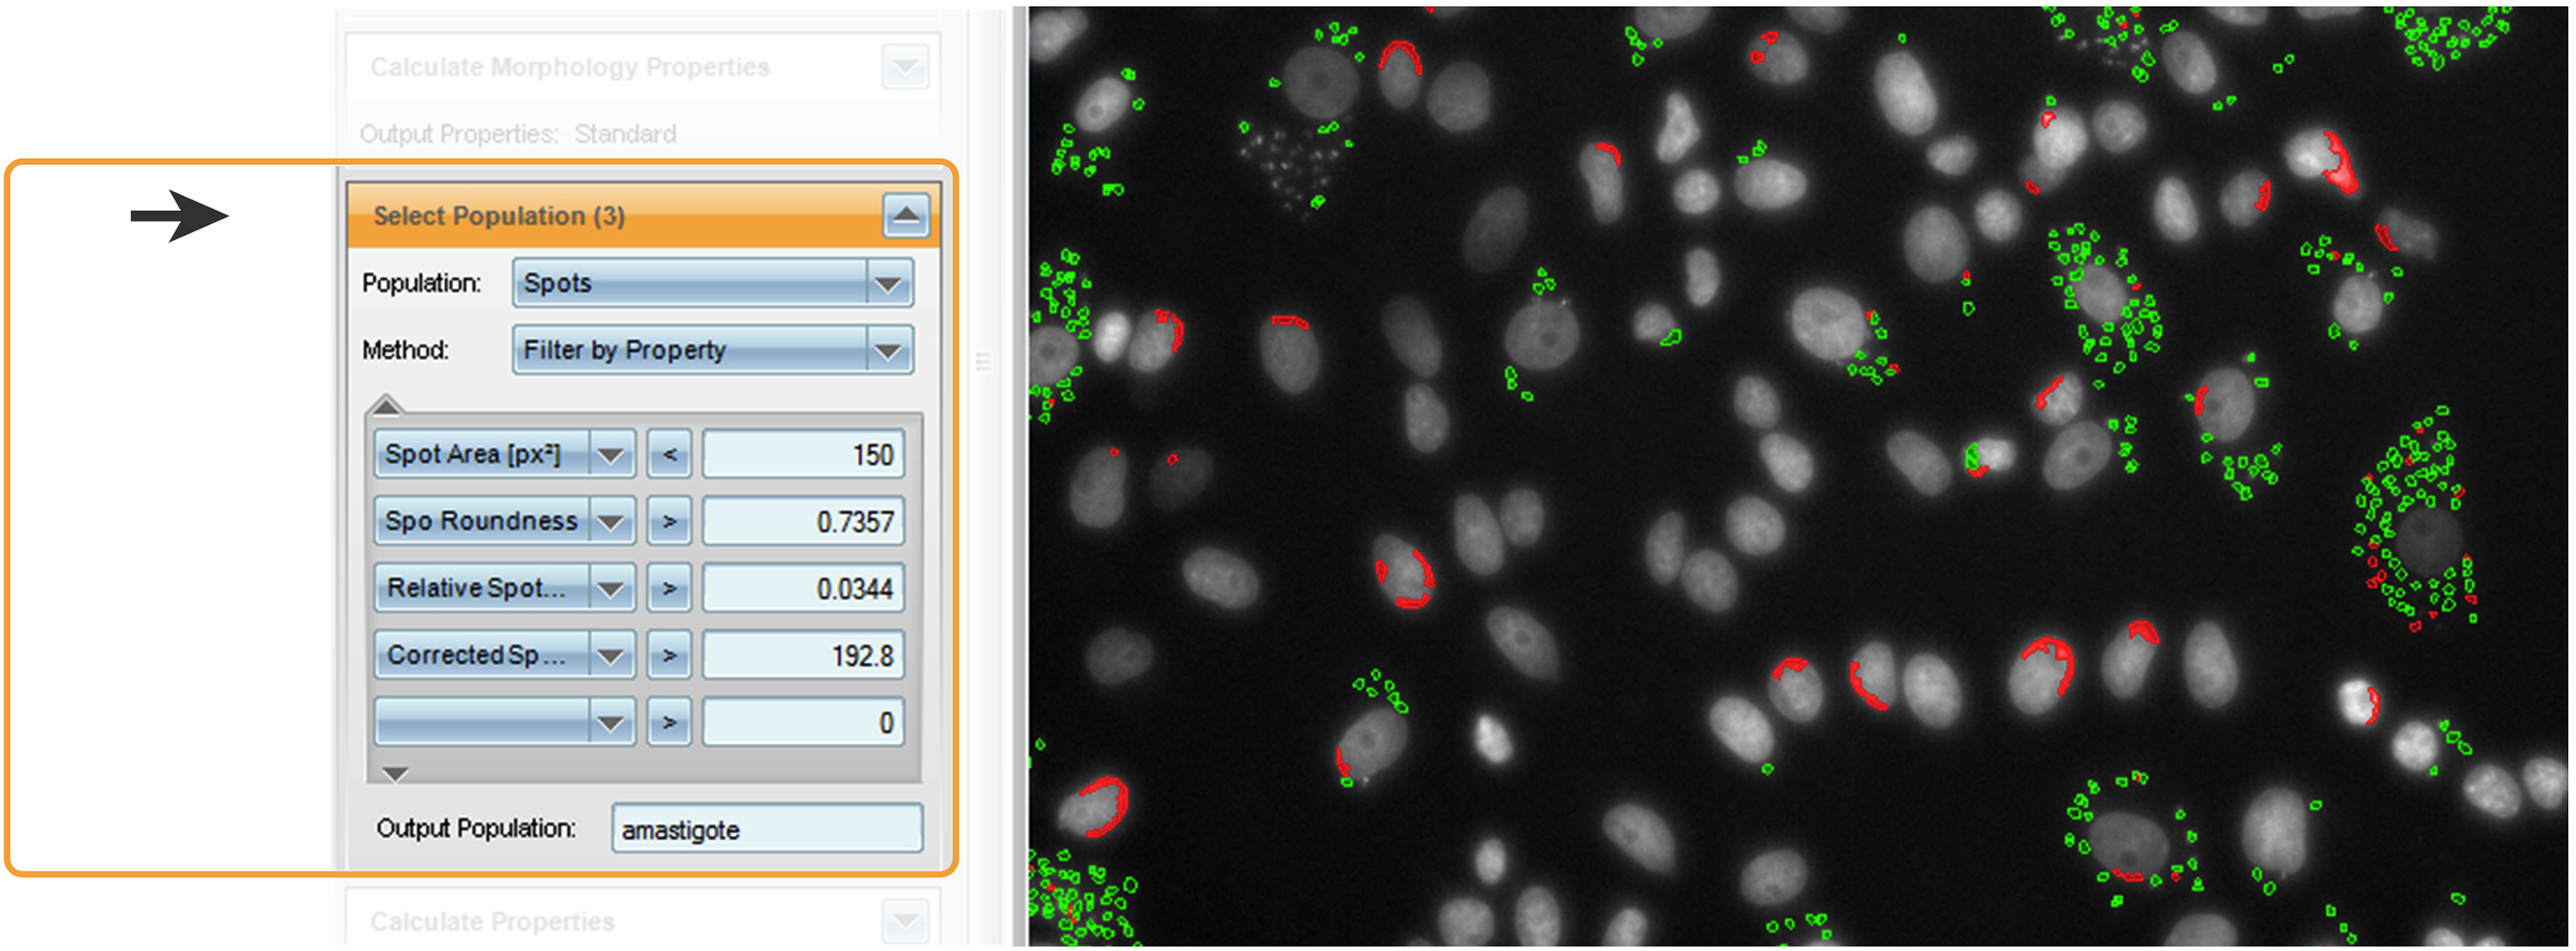Expand the Calculate Morphology Properties section arrow
The width and height of the screenshot is (2576, 951).
pyautogui.click(x=908, y=67)
